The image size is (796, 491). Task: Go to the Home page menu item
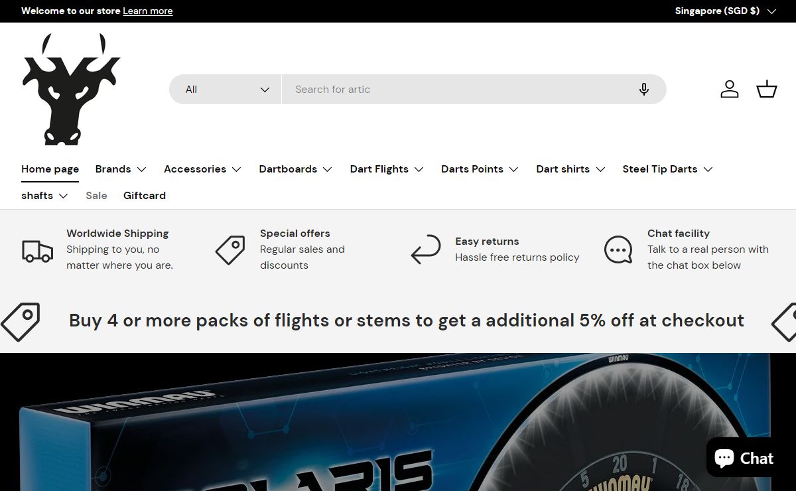click(x=50, y=169)
